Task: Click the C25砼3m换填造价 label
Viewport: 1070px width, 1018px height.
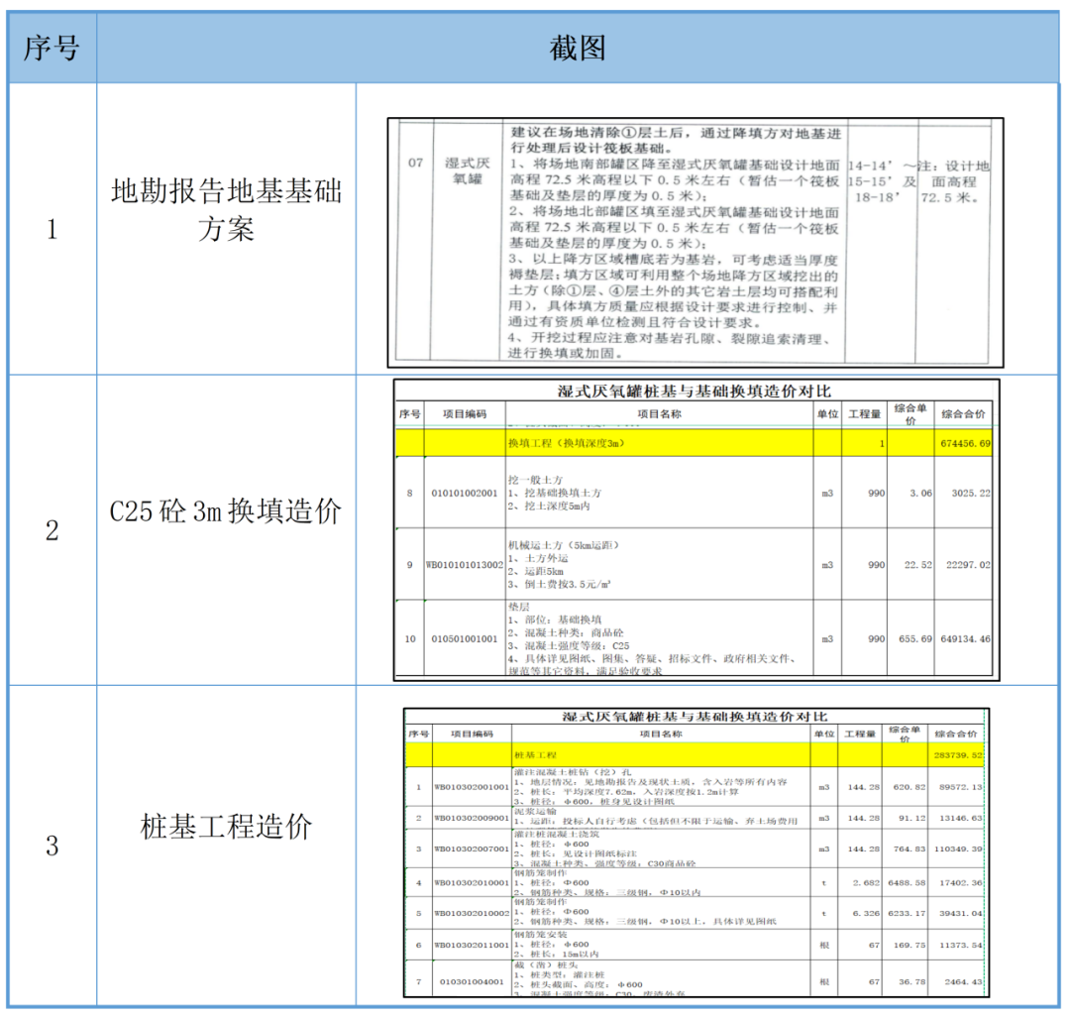Action: (x=226, y=511)
